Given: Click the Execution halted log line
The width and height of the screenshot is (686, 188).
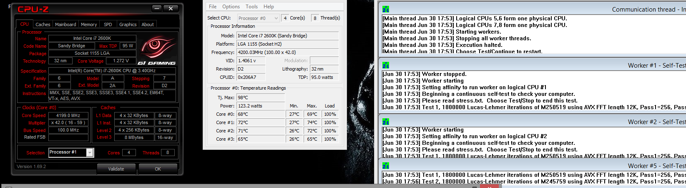Looking at the screenshot, I should pyautogui.click(x=442, y=45).
